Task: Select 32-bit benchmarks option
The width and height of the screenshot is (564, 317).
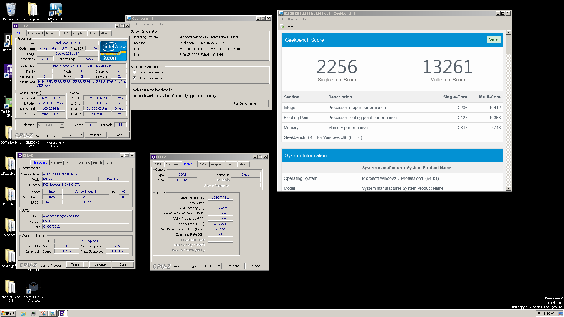Action: point(135,72)
